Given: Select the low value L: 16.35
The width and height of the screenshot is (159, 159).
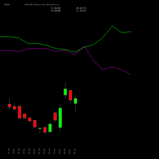Looking at the screenshot, I should 81,11.
